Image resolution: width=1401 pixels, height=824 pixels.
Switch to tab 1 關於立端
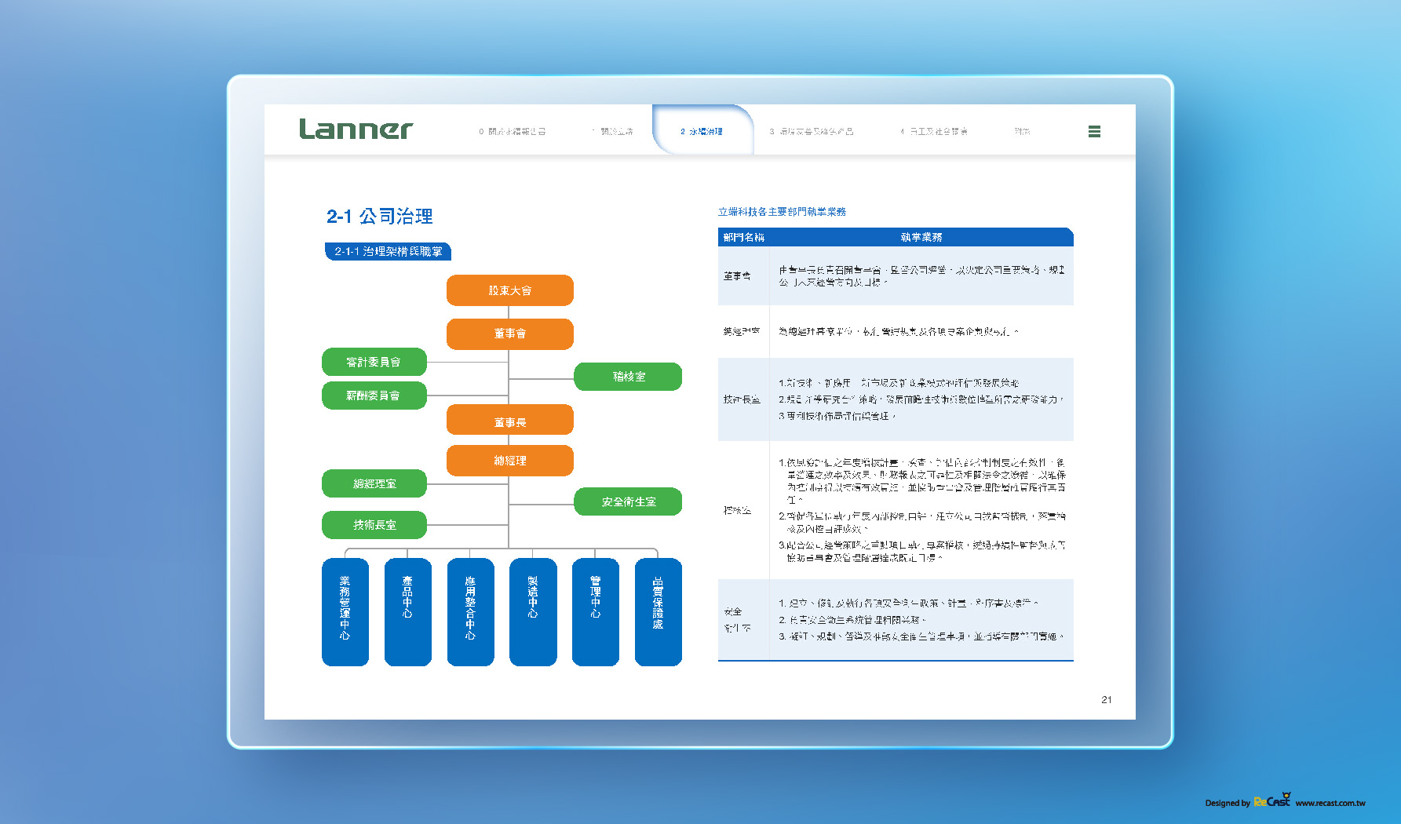tap(612, 132)
